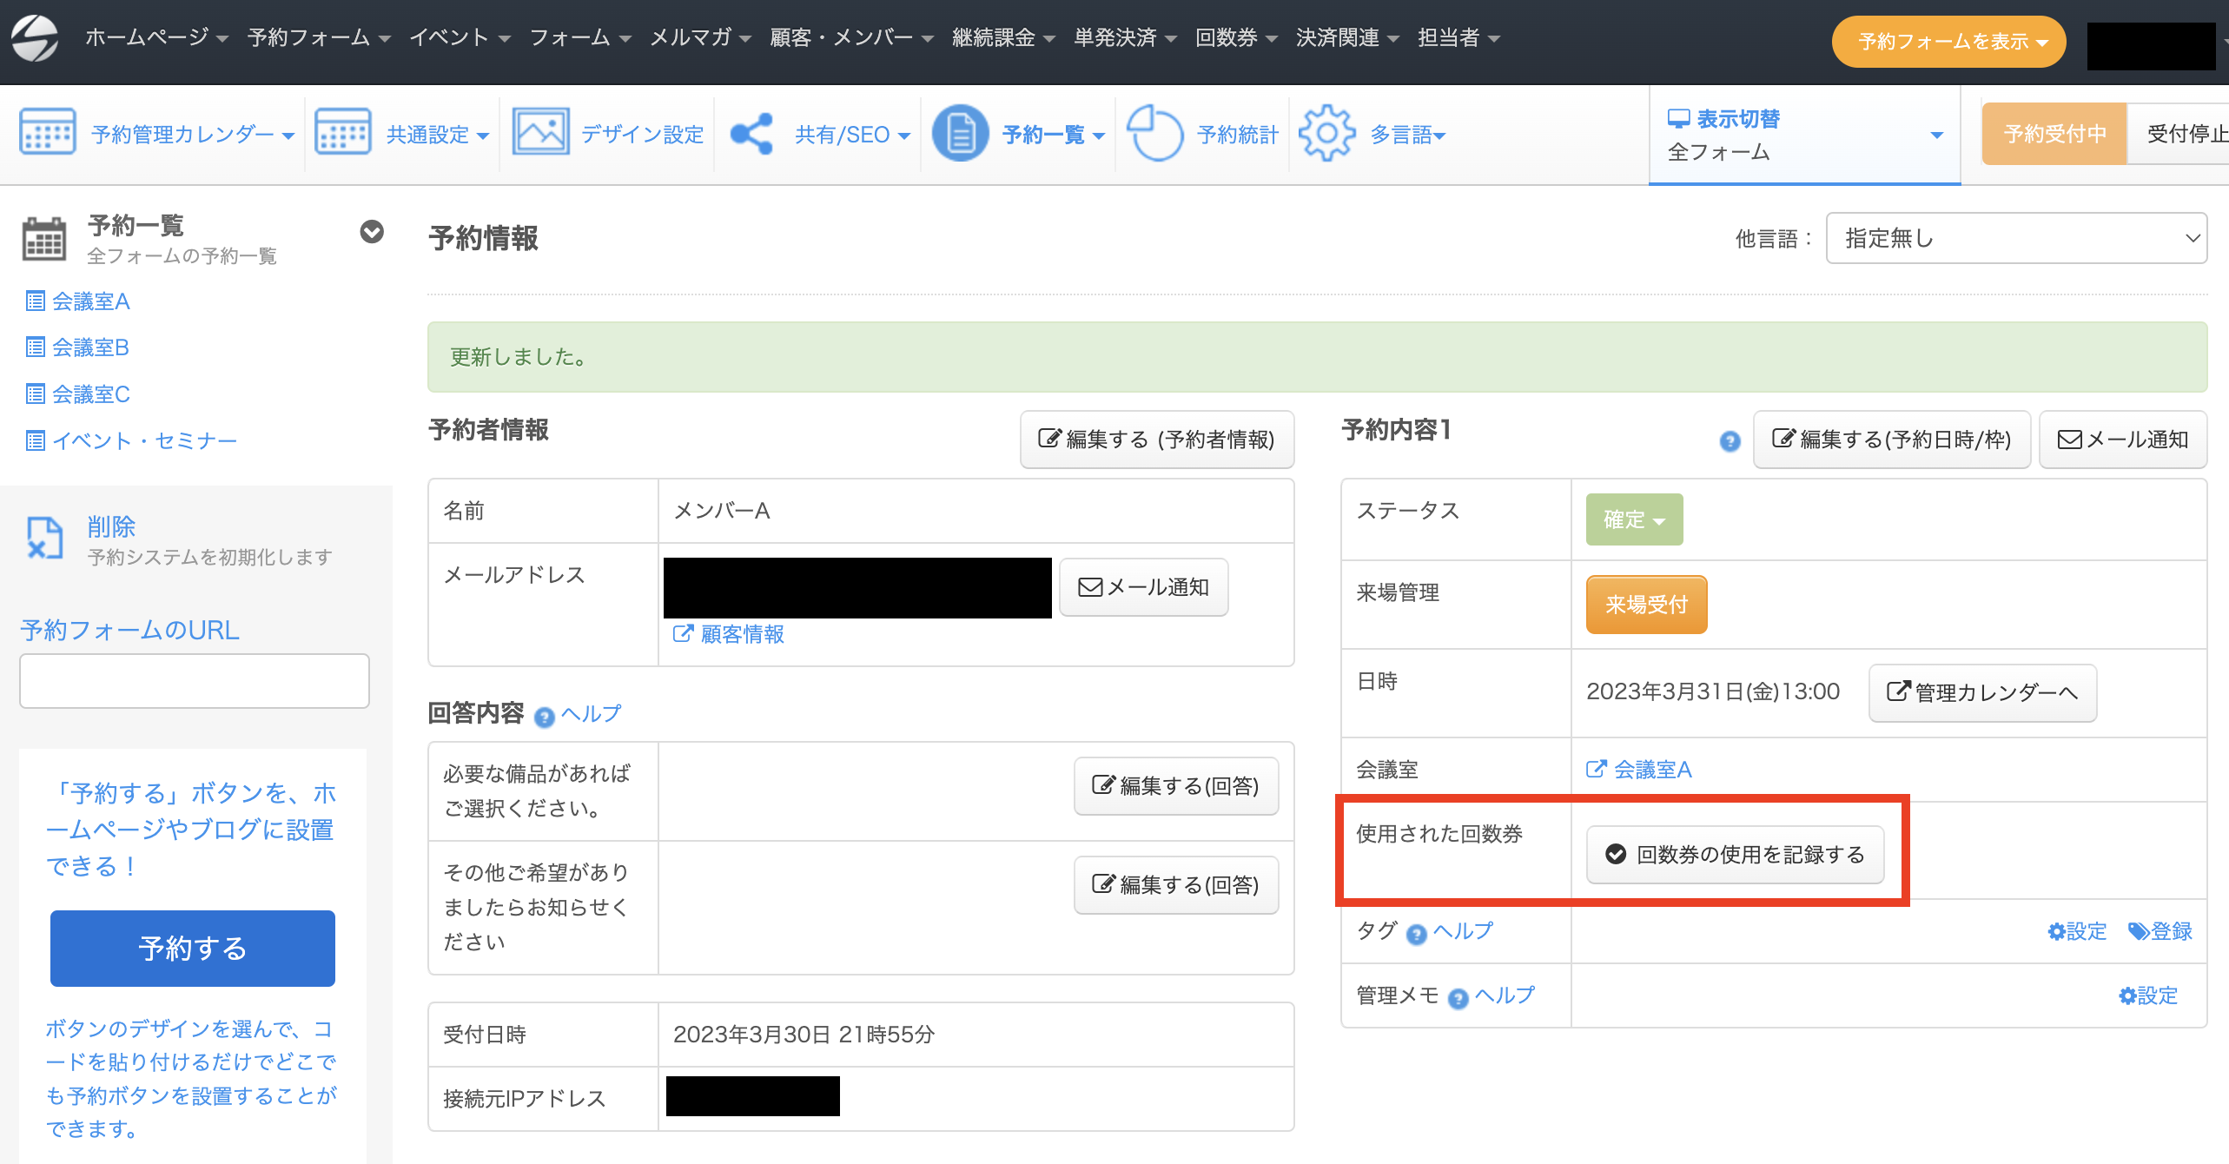Click the 予約管理カレンダー calendar icon
Viewport: 2229px width, 1164px height.
(x=47, y=133)
